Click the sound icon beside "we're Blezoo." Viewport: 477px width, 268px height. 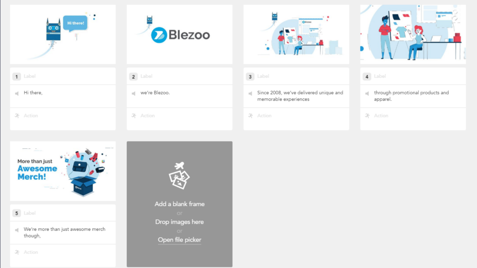click(134, 93)
